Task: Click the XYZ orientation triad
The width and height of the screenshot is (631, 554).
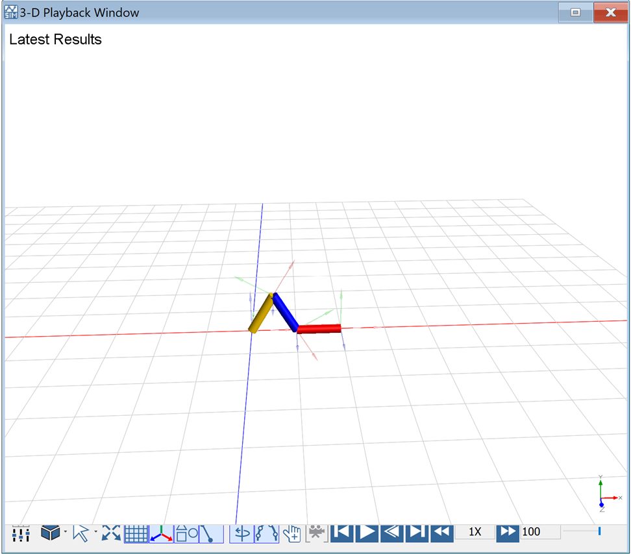Action: coord(610,494)
